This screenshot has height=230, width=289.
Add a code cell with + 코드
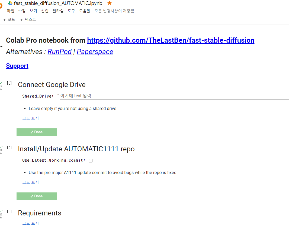click(9, 19)
